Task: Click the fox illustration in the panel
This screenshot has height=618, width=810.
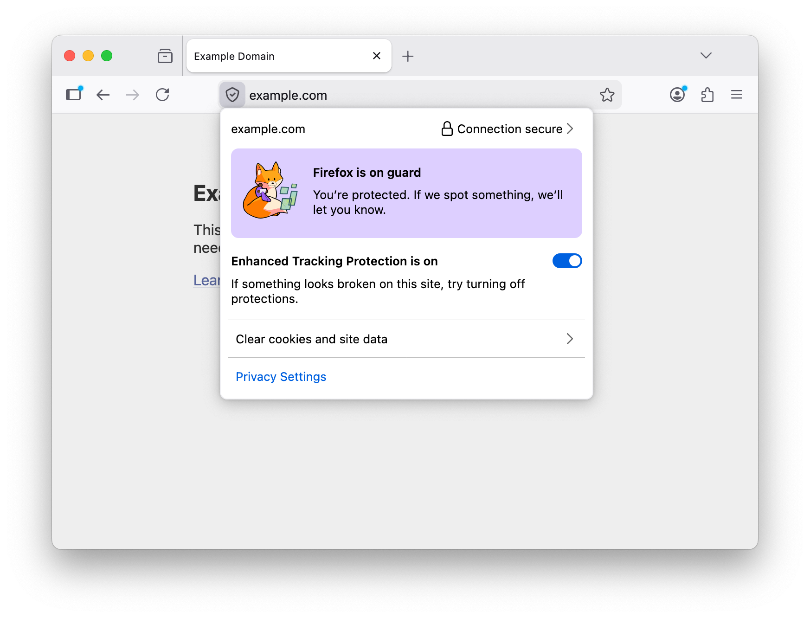Action: click(x=270, y=190)
